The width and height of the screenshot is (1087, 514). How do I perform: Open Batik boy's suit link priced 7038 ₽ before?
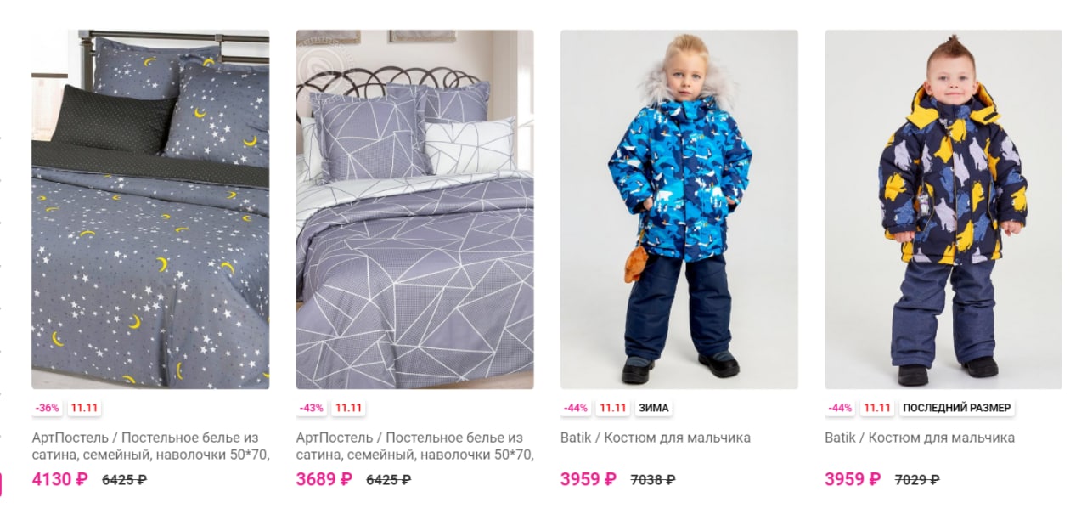point(656,438)
